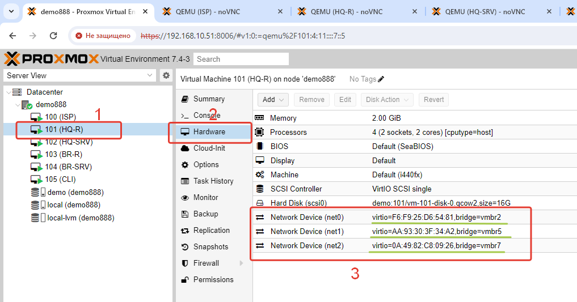Open the Monitor section
This screenshot has height=302, width=577.
[206, 197]
